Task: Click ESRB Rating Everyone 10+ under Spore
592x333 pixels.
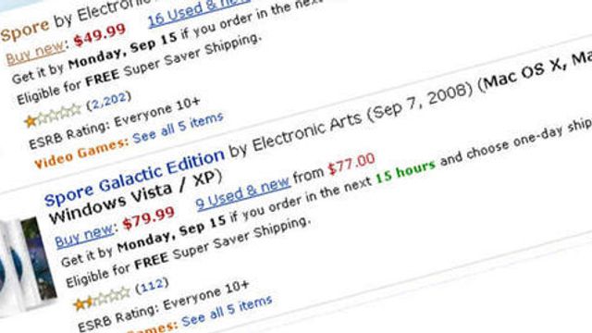Action: (115, 123)
